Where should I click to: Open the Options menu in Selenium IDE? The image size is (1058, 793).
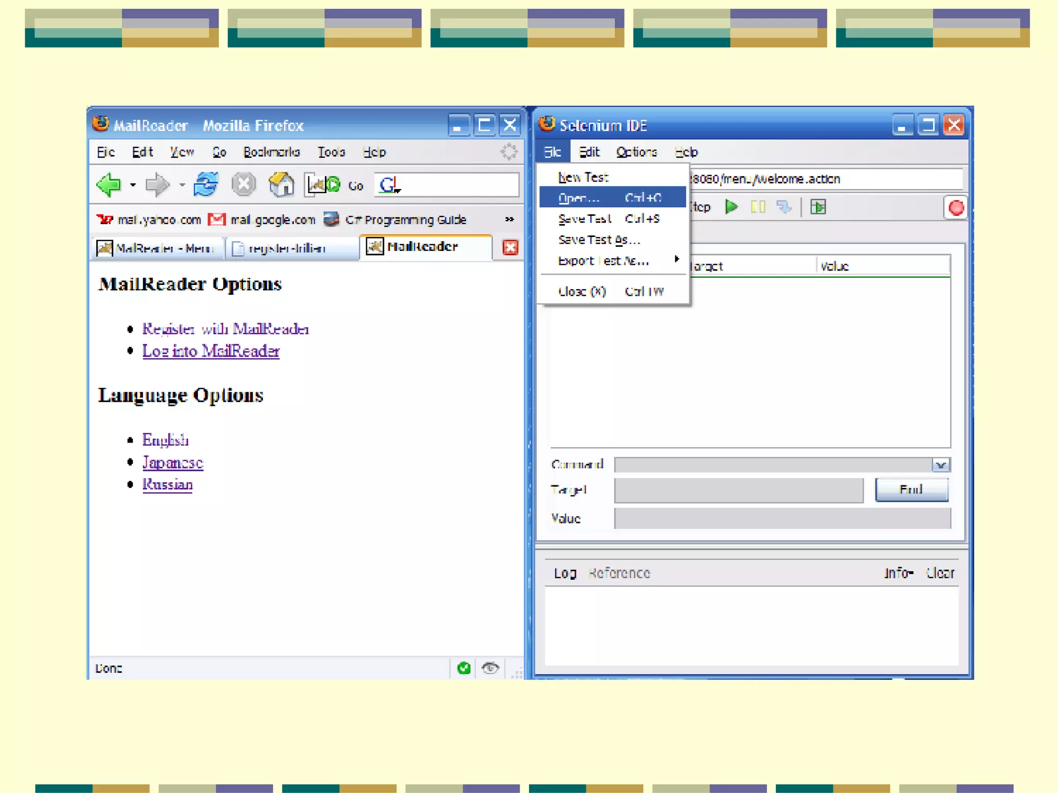point(636,152)
